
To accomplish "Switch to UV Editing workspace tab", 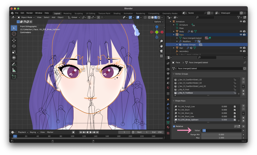I will point(91,13).
